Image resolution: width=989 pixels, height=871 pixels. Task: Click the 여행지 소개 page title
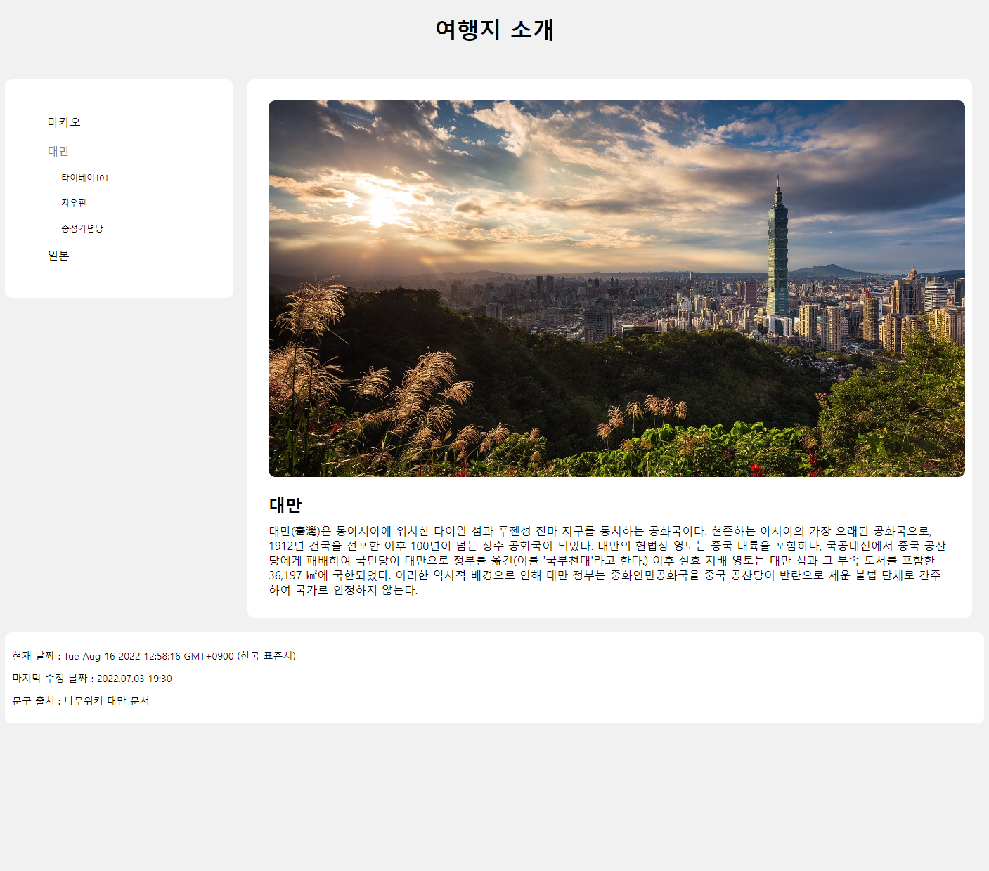(x=494, y=30)
